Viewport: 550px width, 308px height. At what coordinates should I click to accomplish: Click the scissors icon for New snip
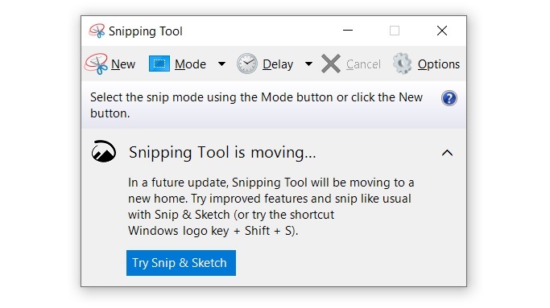coord(96,64)
